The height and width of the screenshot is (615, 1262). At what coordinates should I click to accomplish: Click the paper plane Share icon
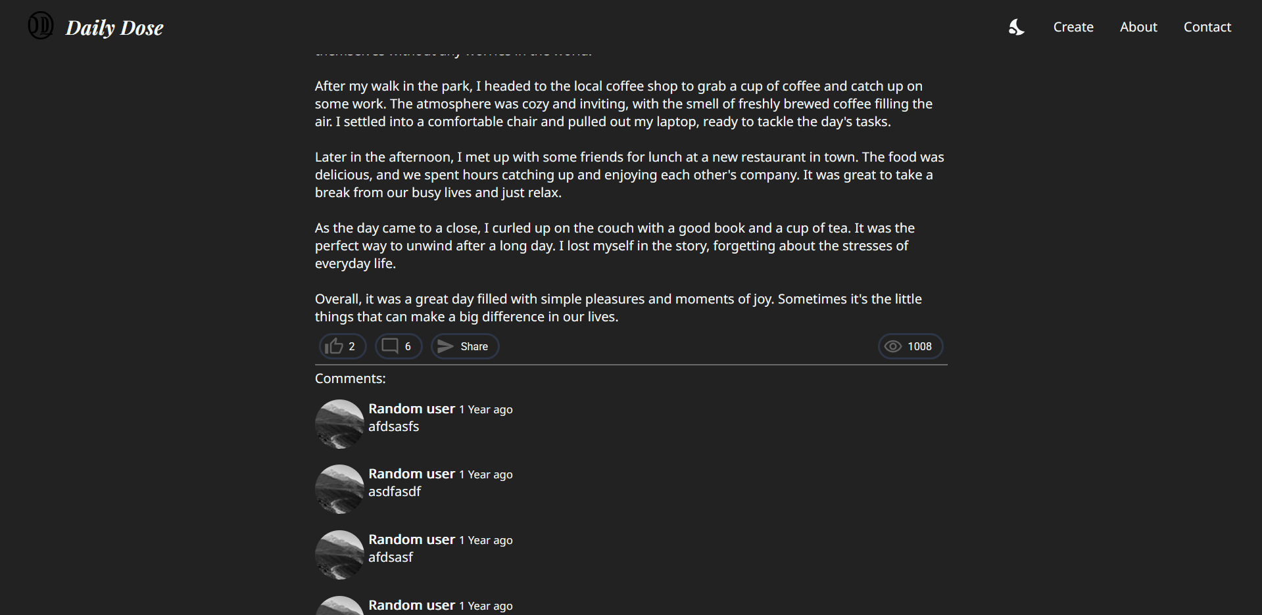445,346
